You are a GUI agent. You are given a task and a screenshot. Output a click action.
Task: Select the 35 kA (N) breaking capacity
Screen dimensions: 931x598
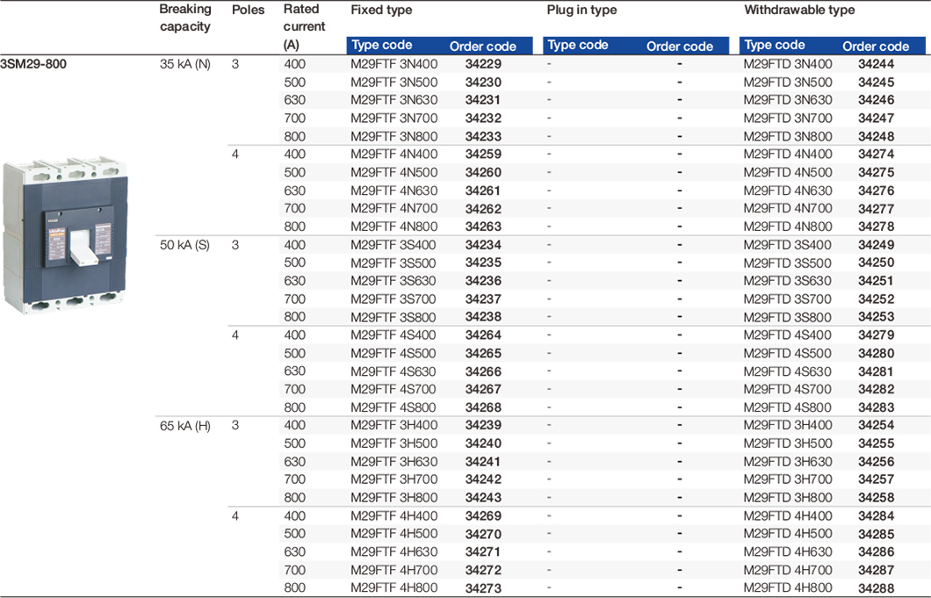(184, 63)
